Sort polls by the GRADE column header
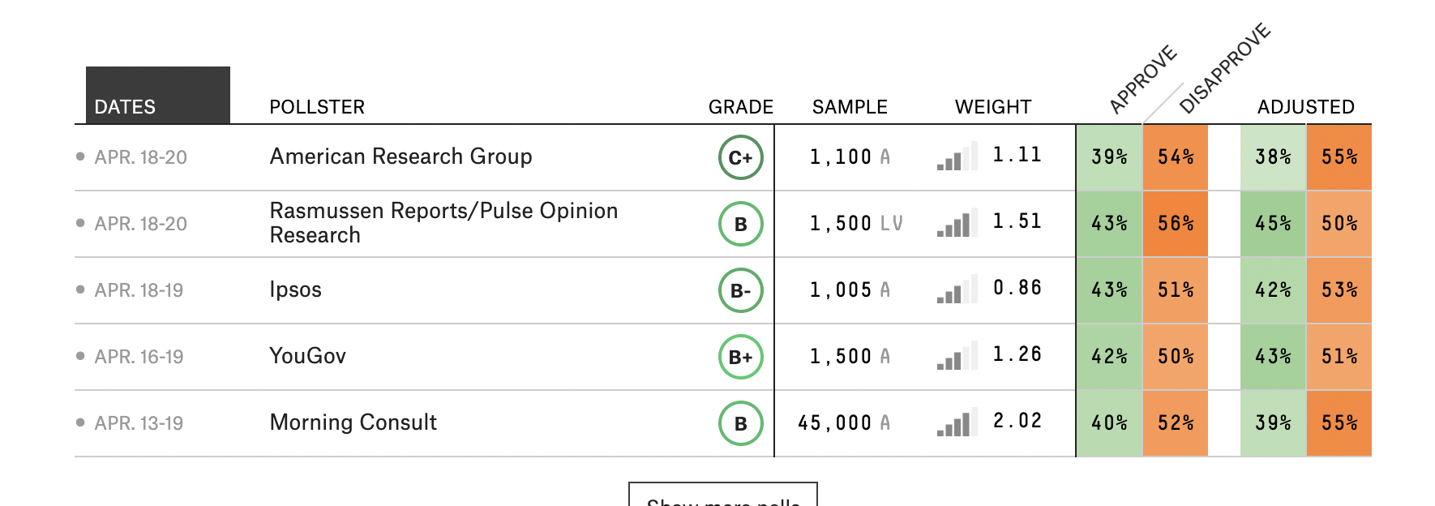The image size is (1435, 506). pos(740,107)
